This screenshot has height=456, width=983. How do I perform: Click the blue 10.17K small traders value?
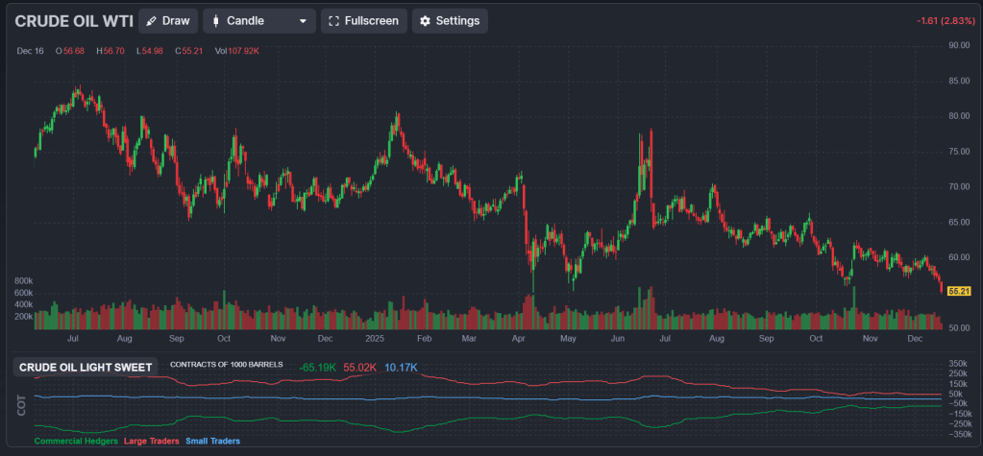401,368
